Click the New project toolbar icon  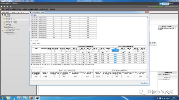[1, 7]
